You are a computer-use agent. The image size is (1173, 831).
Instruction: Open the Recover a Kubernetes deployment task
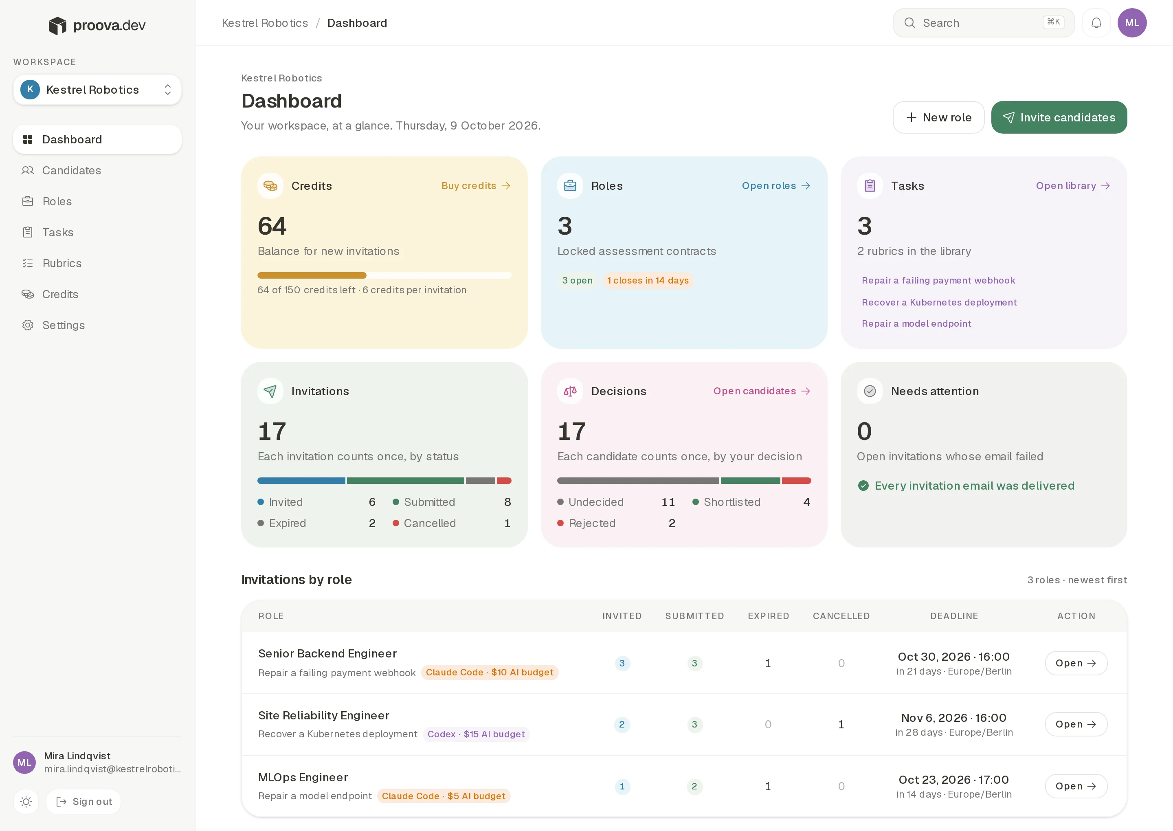[939, 302]
